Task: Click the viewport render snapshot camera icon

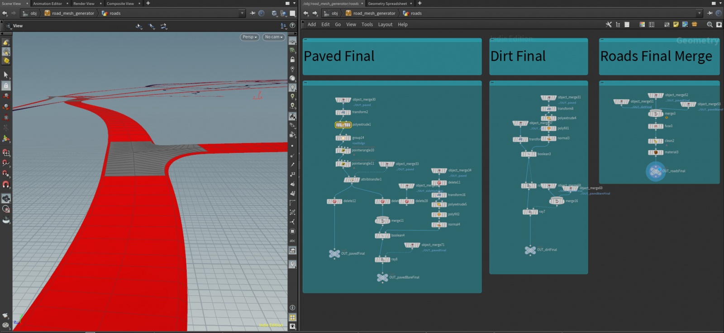Action: pyautogui.click(x=292, y=326)
